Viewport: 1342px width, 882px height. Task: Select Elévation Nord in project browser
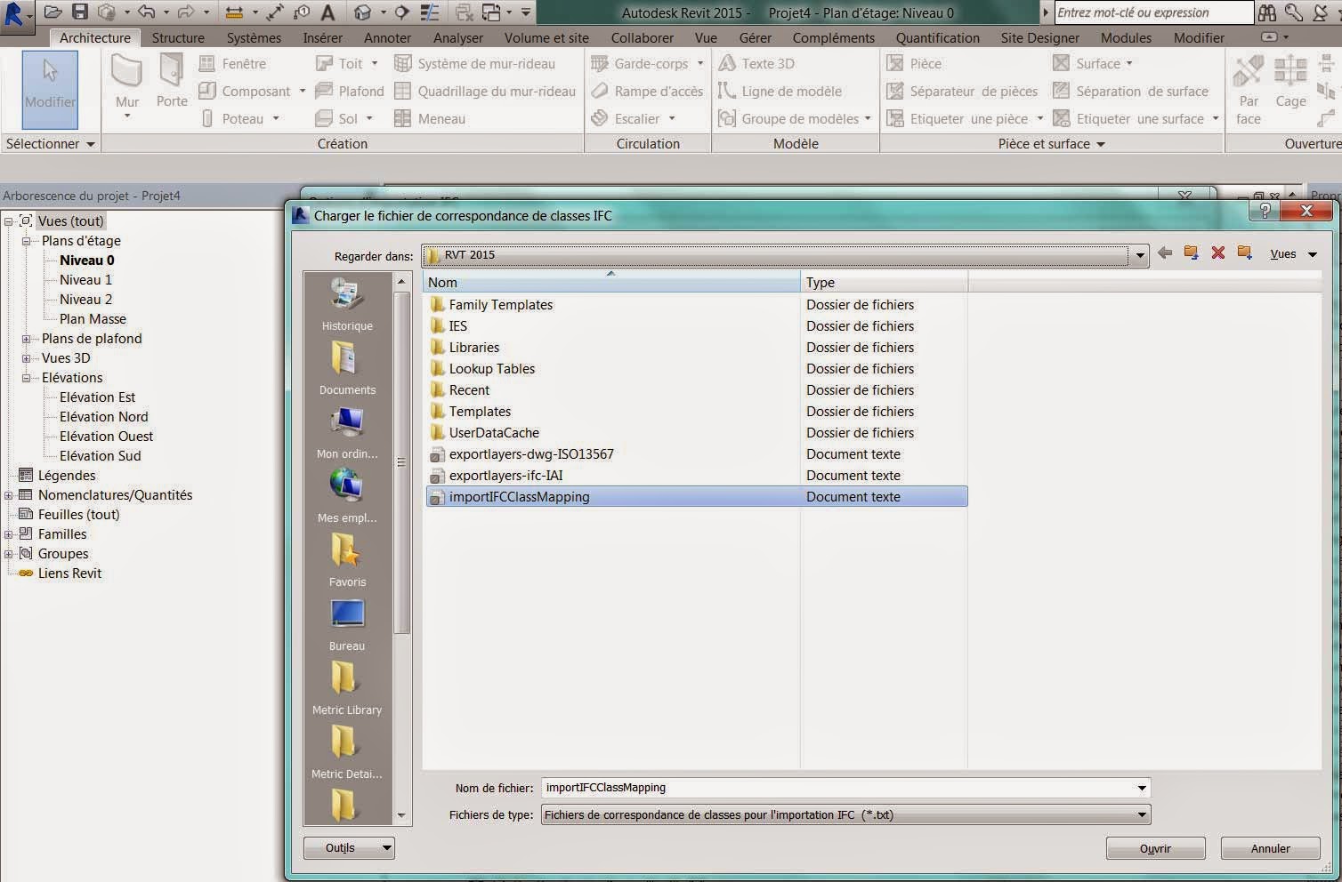click(103, 417)
